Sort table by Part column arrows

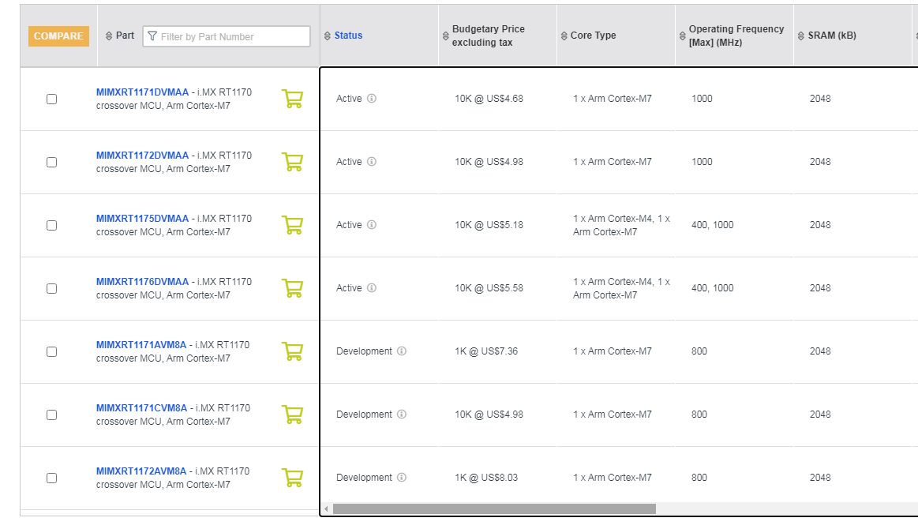coord(109,36)
